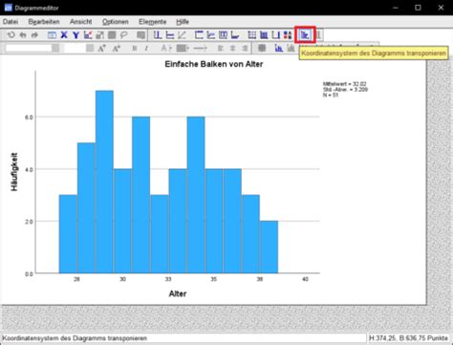Image resolution: width=453 pixels, height=345 pixels.
Task: Open the Elemente menu
Action: pyautogui.click(x=153, y=22)
